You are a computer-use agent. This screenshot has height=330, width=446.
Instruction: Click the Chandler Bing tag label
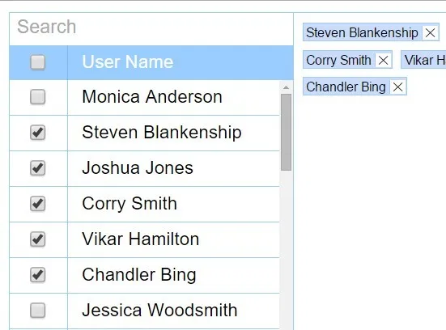pyautogui.click(x=346, y=87)
